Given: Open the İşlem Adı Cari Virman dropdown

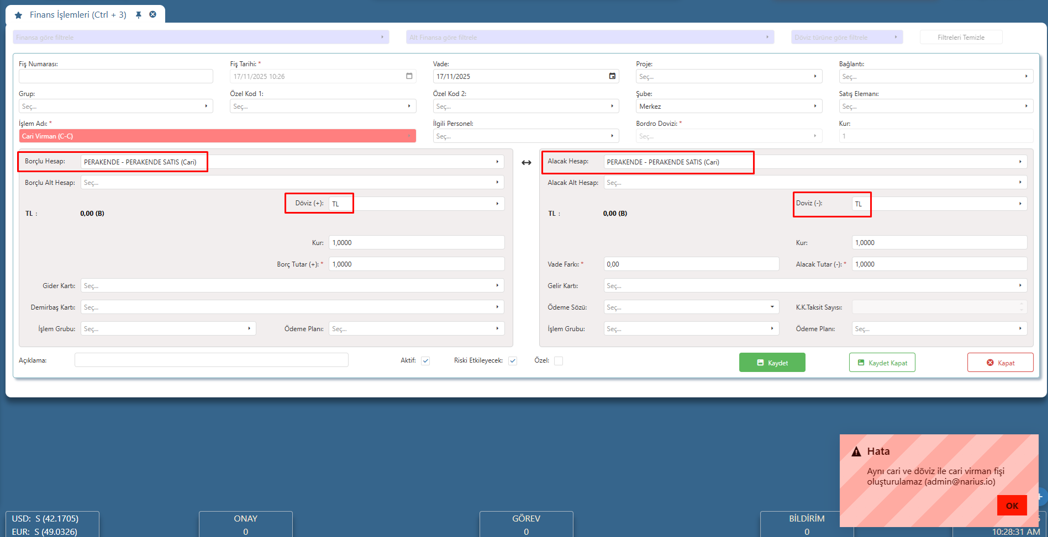Looking at the screenshot, I should (x=218, y=136).
